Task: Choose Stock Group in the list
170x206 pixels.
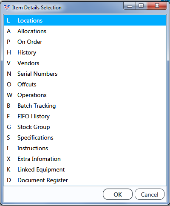Action: (x=85, y=127)
